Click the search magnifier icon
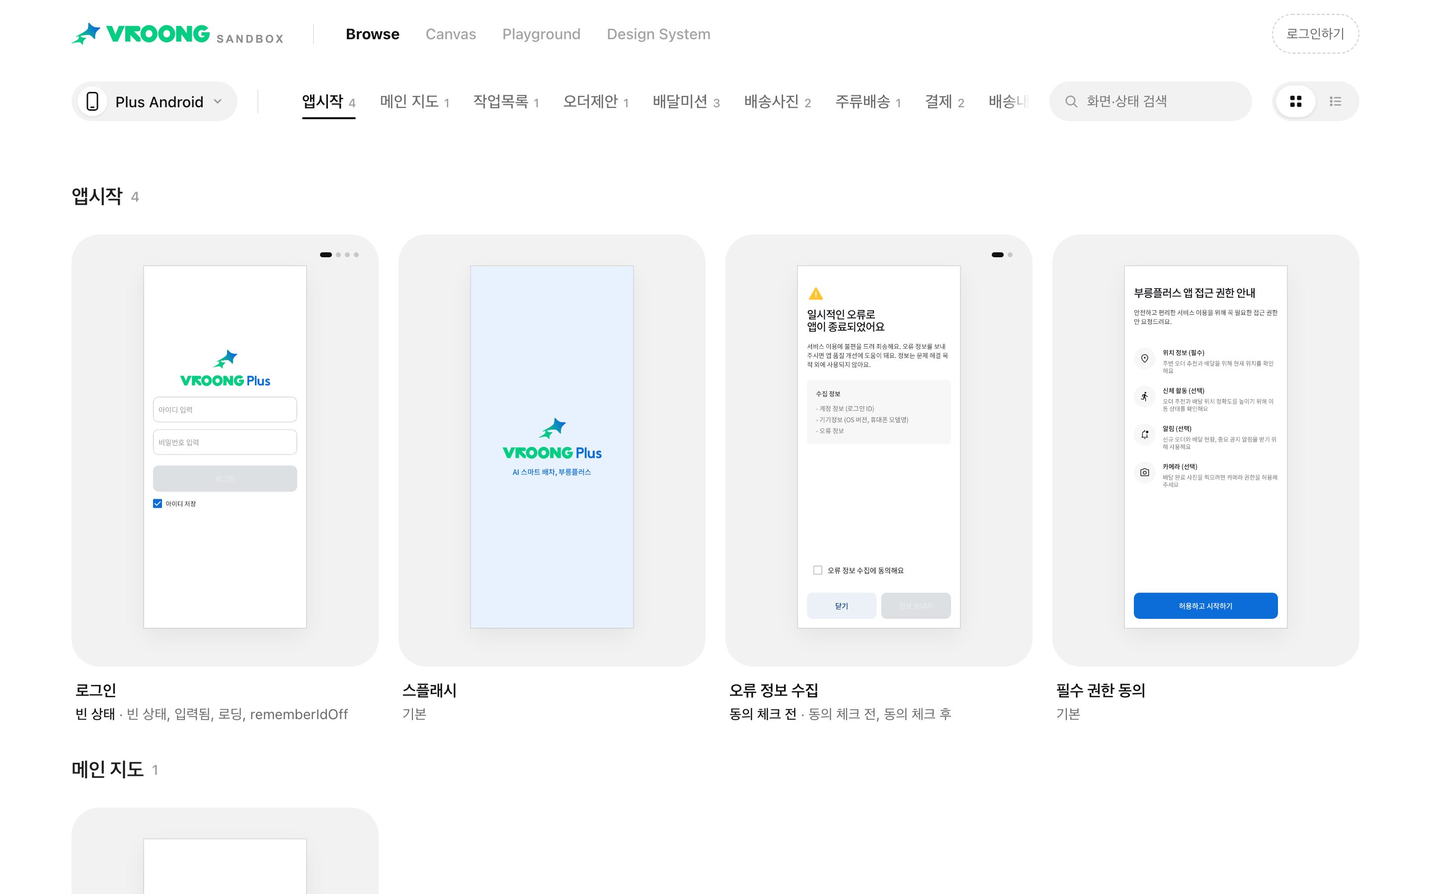 point(1071,101)
